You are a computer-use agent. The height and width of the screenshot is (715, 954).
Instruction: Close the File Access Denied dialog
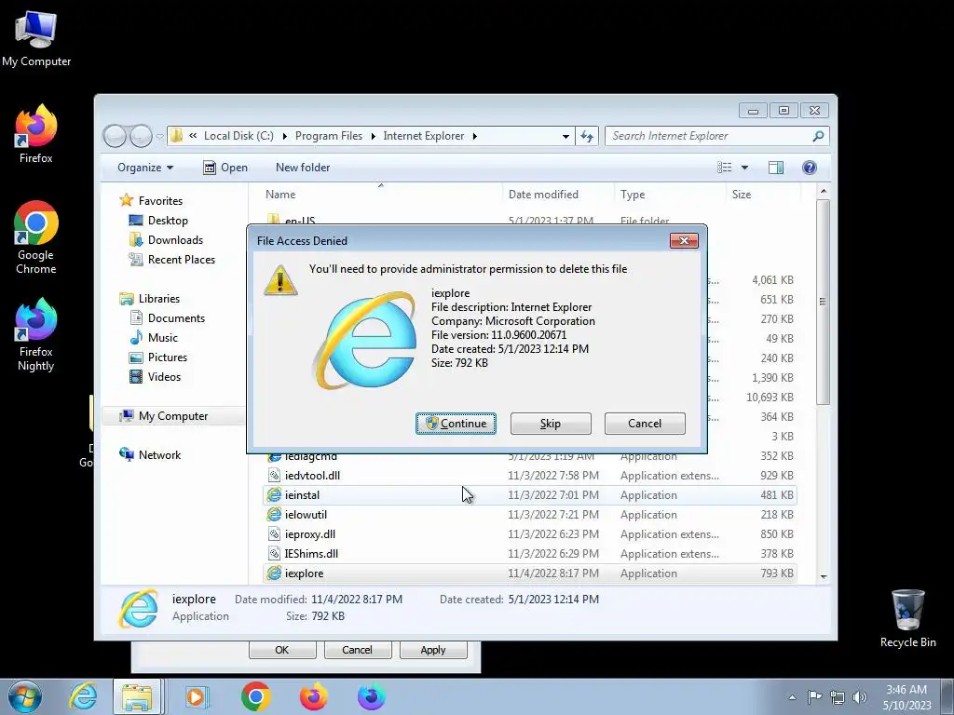click(684, 241)
